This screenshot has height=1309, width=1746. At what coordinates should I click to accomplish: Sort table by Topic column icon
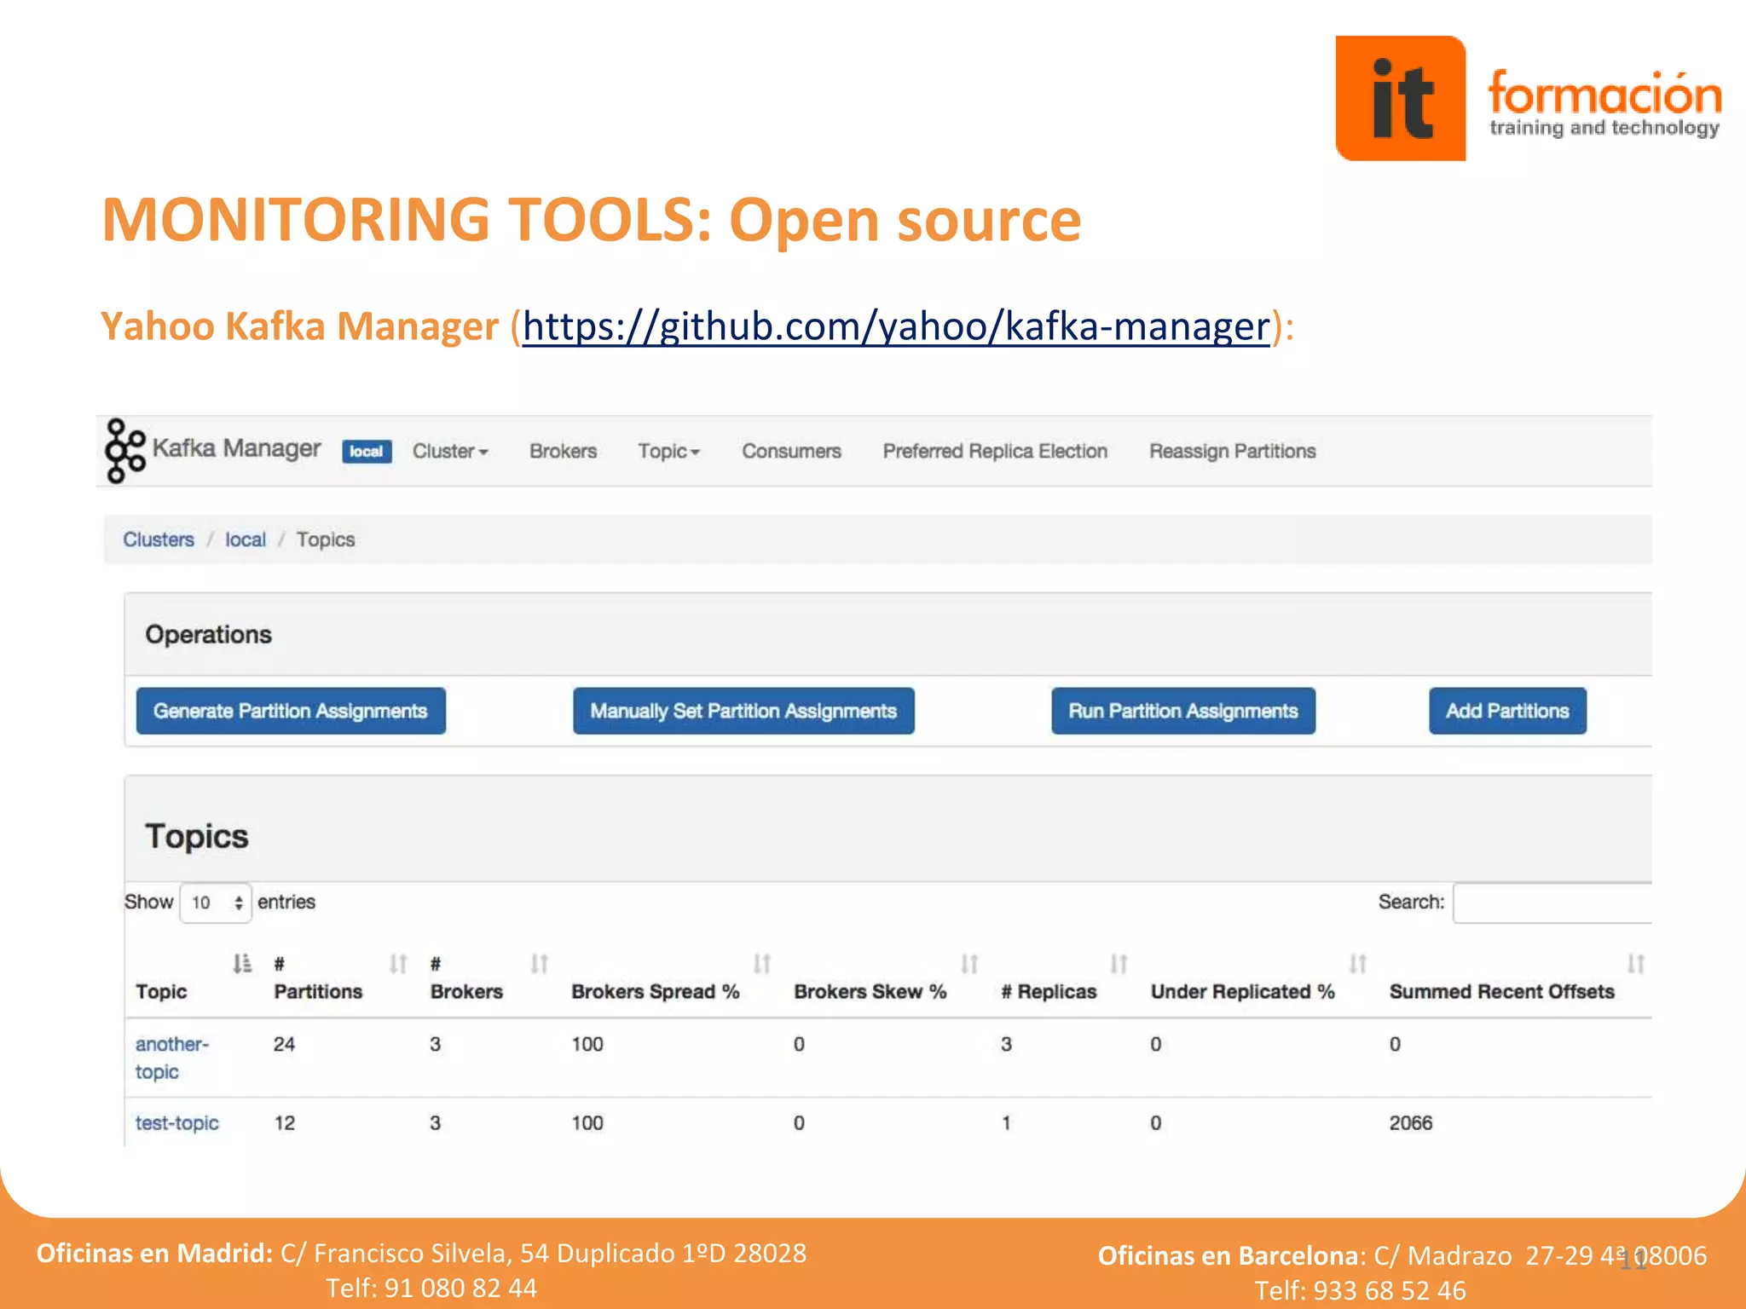pos(242,964)
